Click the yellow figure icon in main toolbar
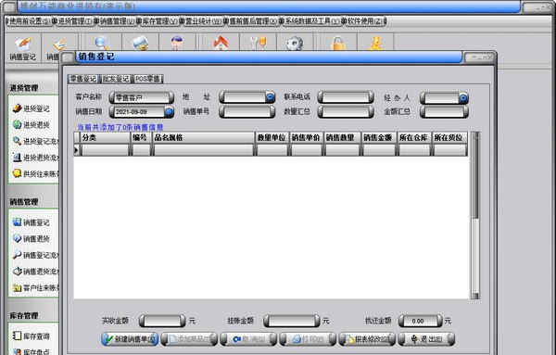556x355 pixels. (x=375, y=43)
